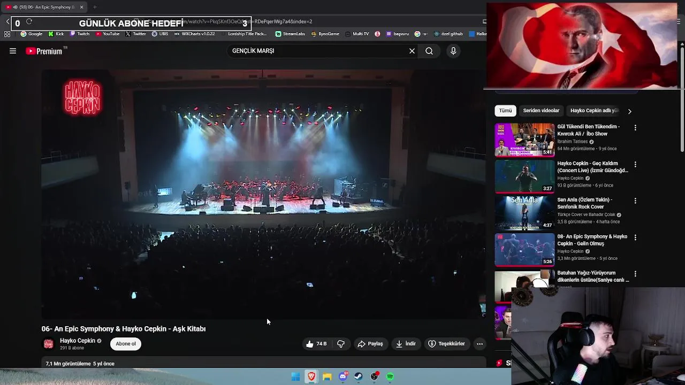Click the Multi TV bookmark
This screenshot has width=685, height=385.
click(357, 34)
